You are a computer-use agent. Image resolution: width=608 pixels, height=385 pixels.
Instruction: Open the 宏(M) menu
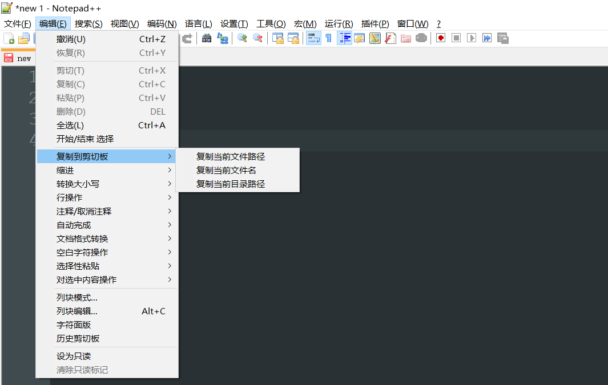pyautogui.click(x=305, y=24)
